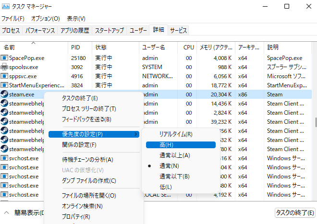
Task: Sort by the PID column header
Action: (76, 47)
